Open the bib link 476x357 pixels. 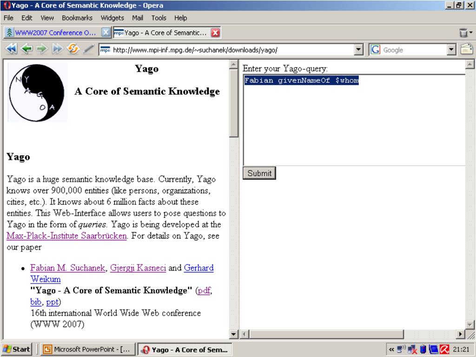coord(36,302)
